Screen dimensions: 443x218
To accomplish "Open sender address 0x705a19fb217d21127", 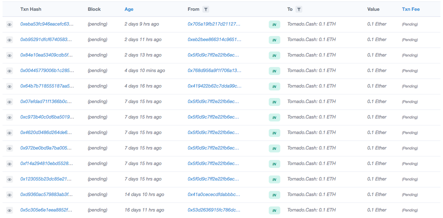I will 214,24.
